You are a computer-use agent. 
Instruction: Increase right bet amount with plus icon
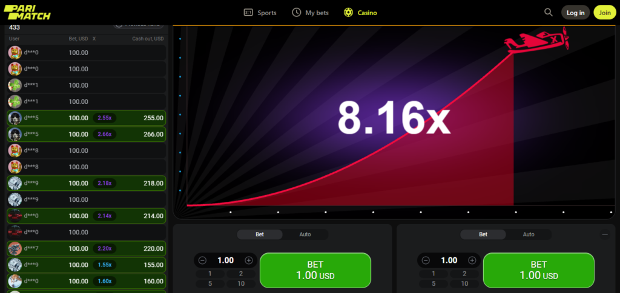[472, 260]
